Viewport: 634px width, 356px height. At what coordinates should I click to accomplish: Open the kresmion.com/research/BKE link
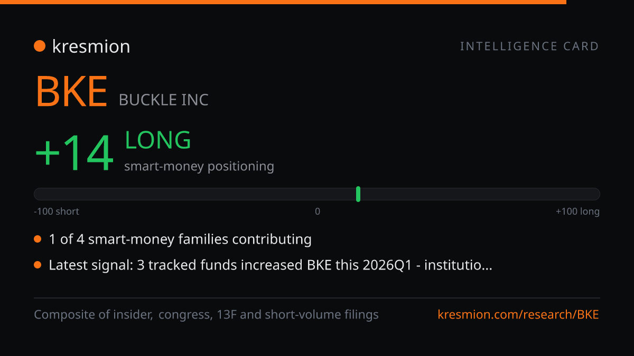coord(518,315)
